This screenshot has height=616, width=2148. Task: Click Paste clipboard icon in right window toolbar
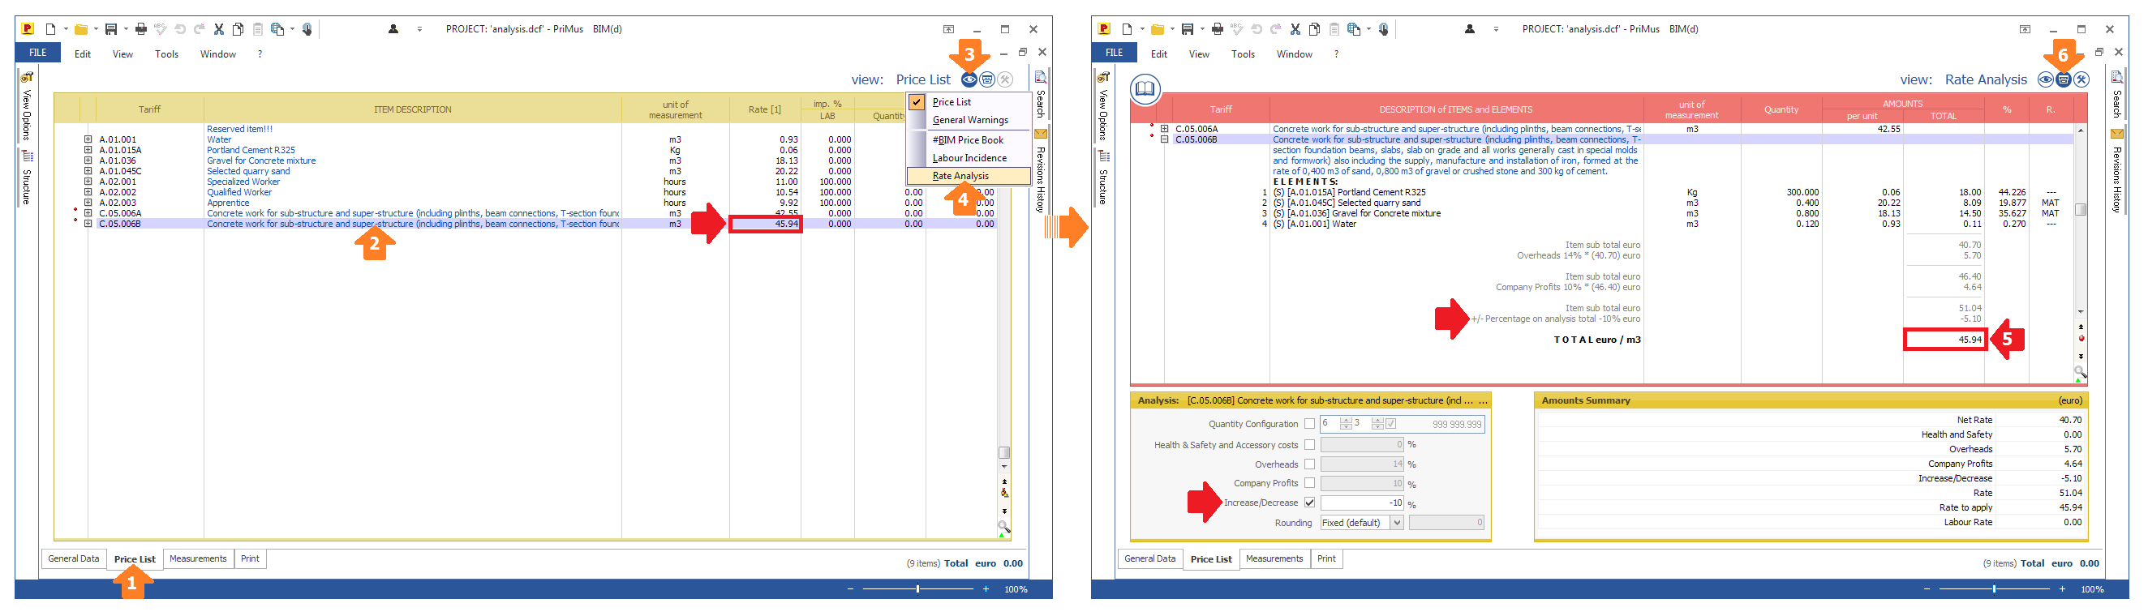[x=1334, y=29]
